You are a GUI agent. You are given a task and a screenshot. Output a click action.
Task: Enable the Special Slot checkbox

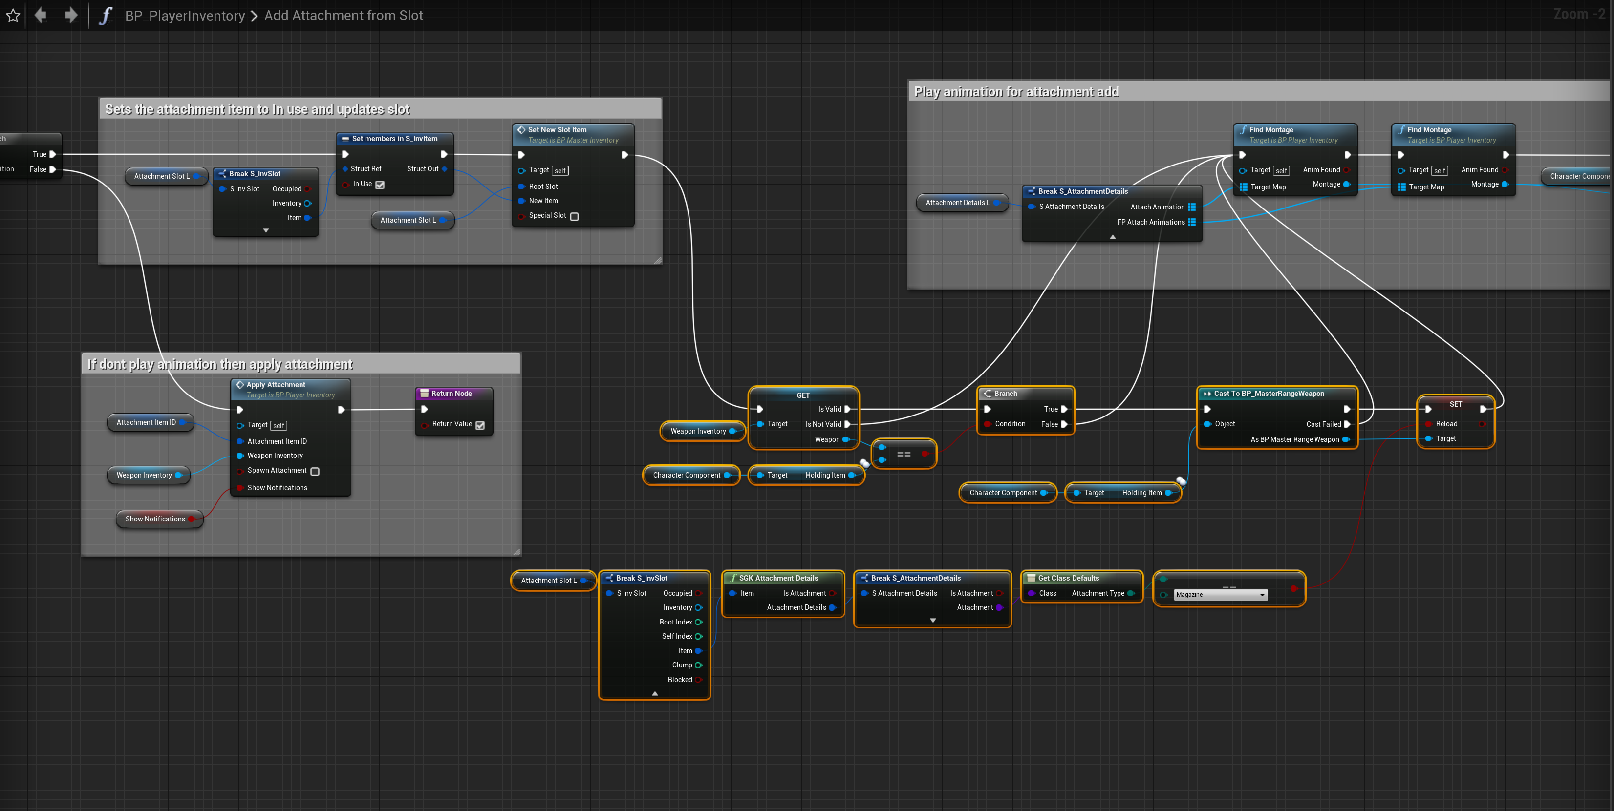[574, 216]
